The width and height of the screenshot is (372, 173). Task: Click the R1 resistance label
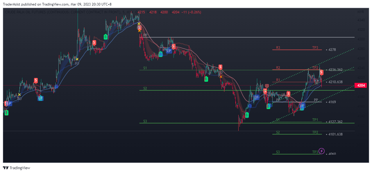pos(278,80)
